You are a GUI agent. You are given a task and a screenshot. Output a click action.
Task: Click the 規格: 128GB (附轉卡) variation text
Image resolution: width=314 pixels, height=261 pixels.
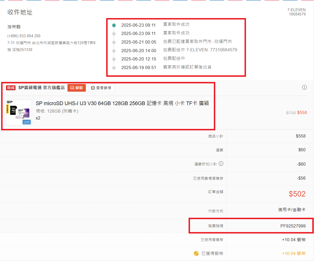(x=57, y=111)
